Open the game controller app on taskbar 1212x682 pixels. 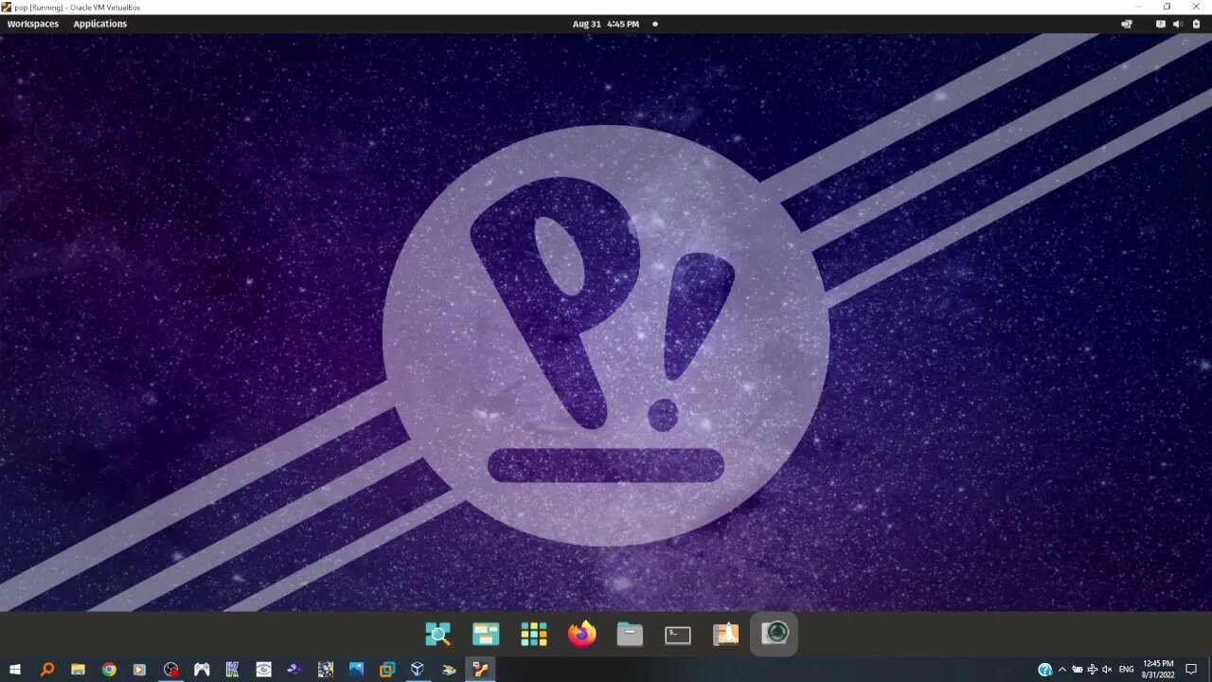(x=202, y=670)
